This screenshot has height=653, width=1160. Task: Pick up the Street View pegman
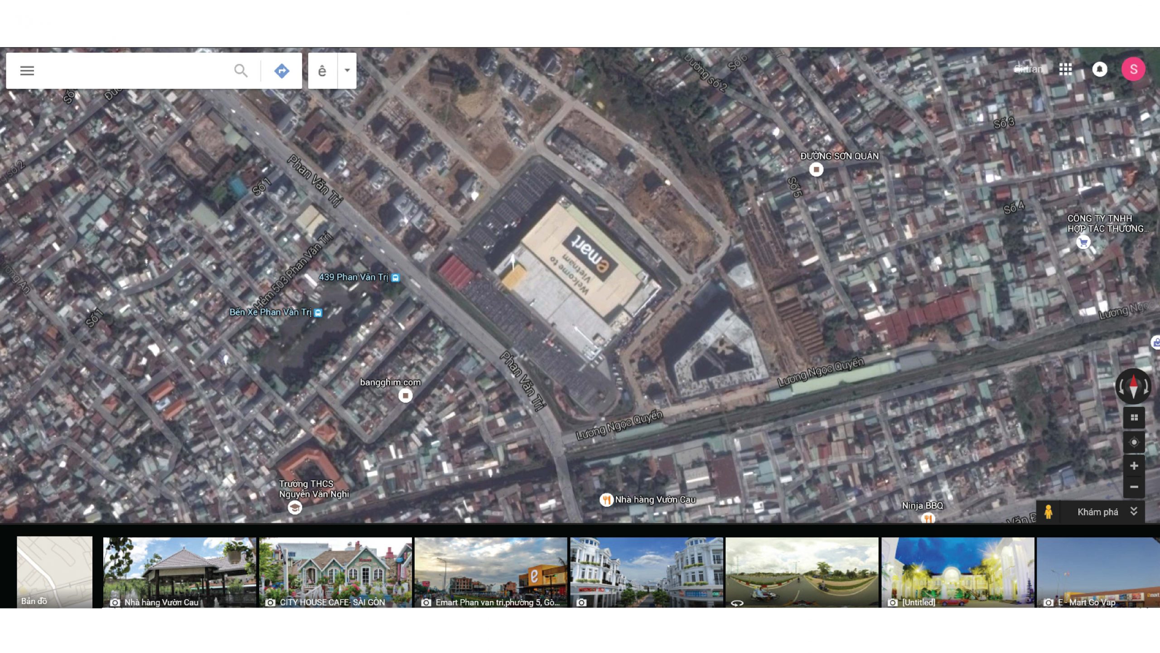coord(1048,512)
